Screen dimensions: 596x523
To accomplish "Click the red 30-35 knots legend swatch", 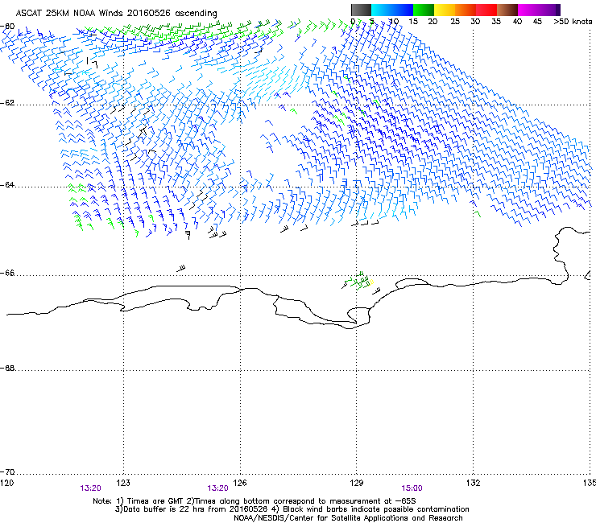I will point(486,10).
